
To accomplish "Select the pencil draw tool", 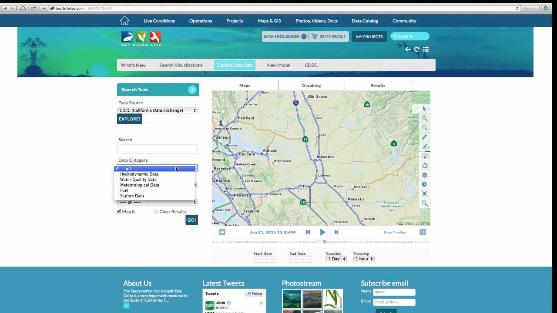I will coord(425,147).
